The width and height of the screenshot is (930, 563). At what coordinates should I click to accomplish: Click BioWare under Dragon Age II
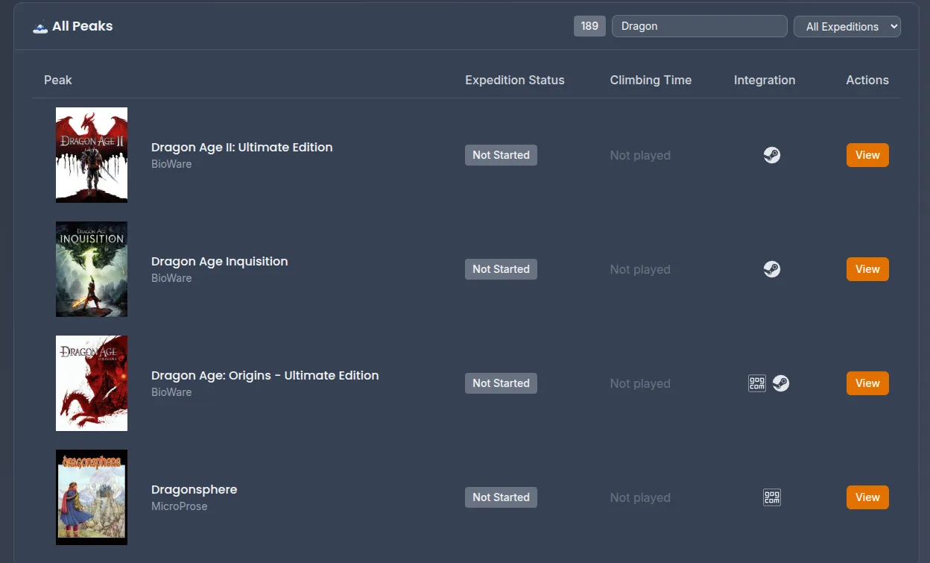pos(171,164)
